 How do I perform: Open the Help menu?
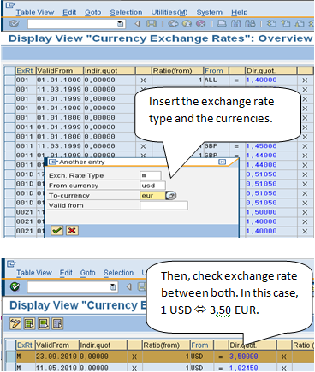pos(240,12)
